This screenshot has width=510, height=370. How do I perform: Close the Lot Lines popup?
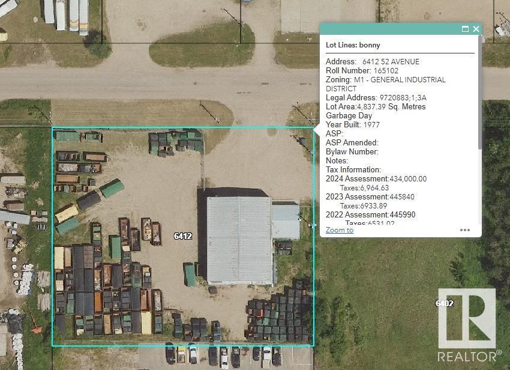(476, 29)
